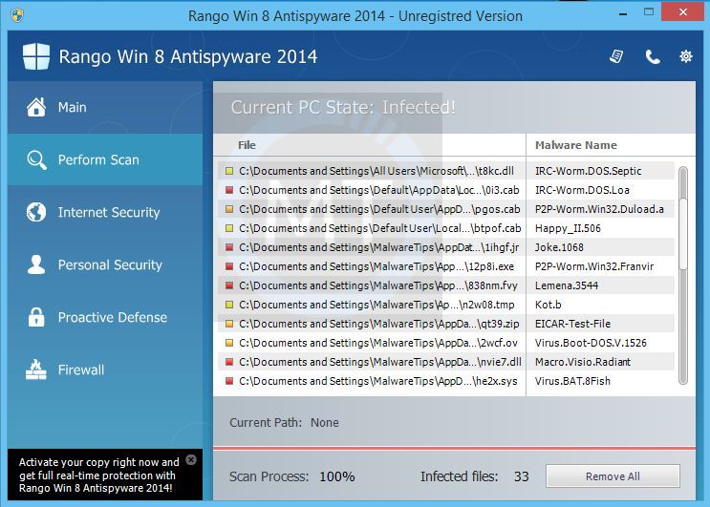Click P2P-Worm.Win32.Duload.a entry
Screen dimensions: 710x507
599,209
